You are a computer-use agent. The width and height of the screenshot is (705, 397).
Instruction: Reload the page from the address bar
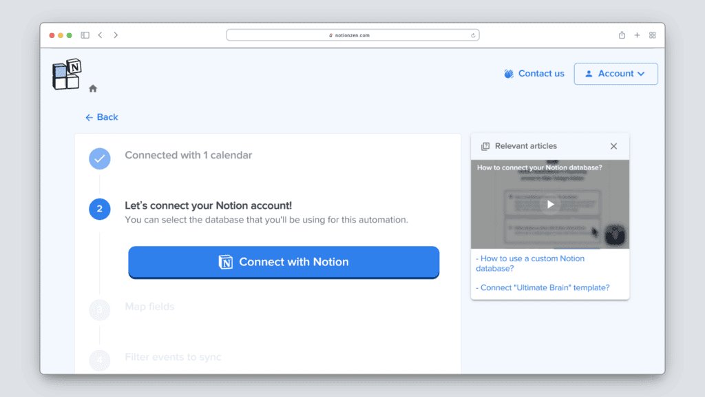pyautogui.click(x=473, y=35)
